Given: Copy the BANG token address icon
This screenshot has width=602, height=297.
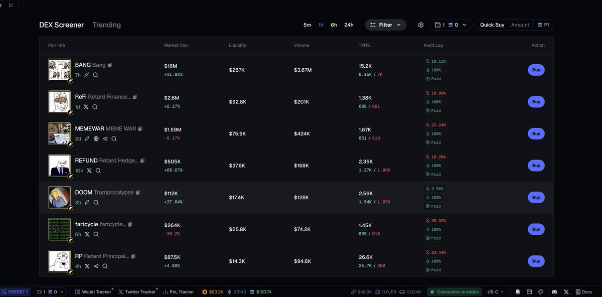Looking at the screenshot, I should pyautogui.click(x=110, y=65).
